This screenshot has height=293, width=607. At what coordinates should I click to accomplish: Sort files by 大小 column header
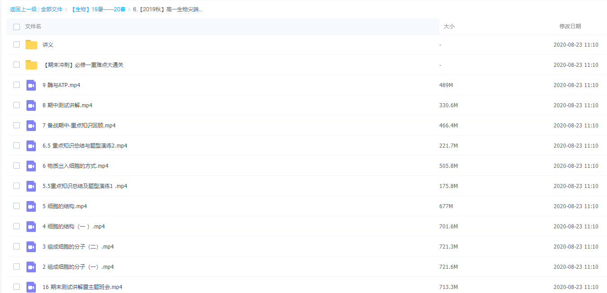click(449, 26)
